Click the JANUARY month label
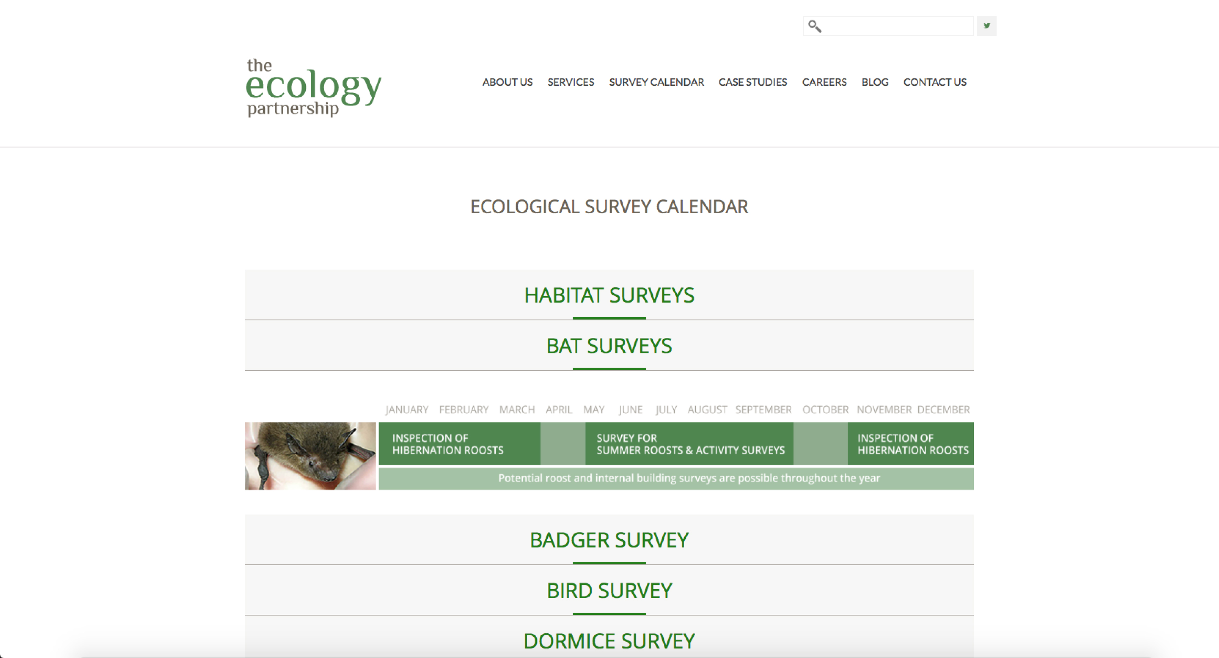Screen dimensions: 1219x658 [x=407, y=409]
